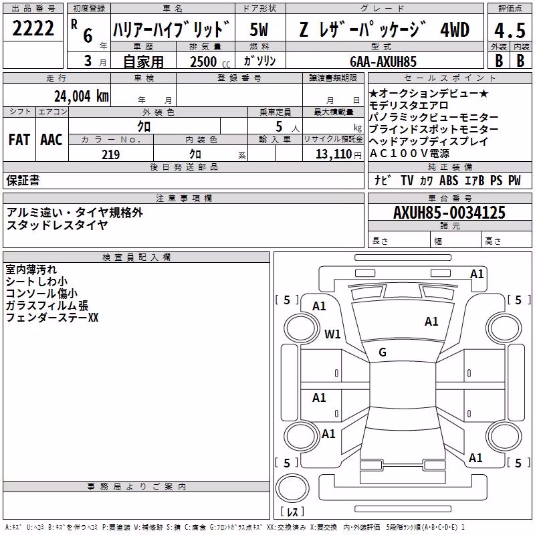Image resolution: width=535 pixels, height=535 pixels.
Task: Click the lot number 2222
Action: 33,28
